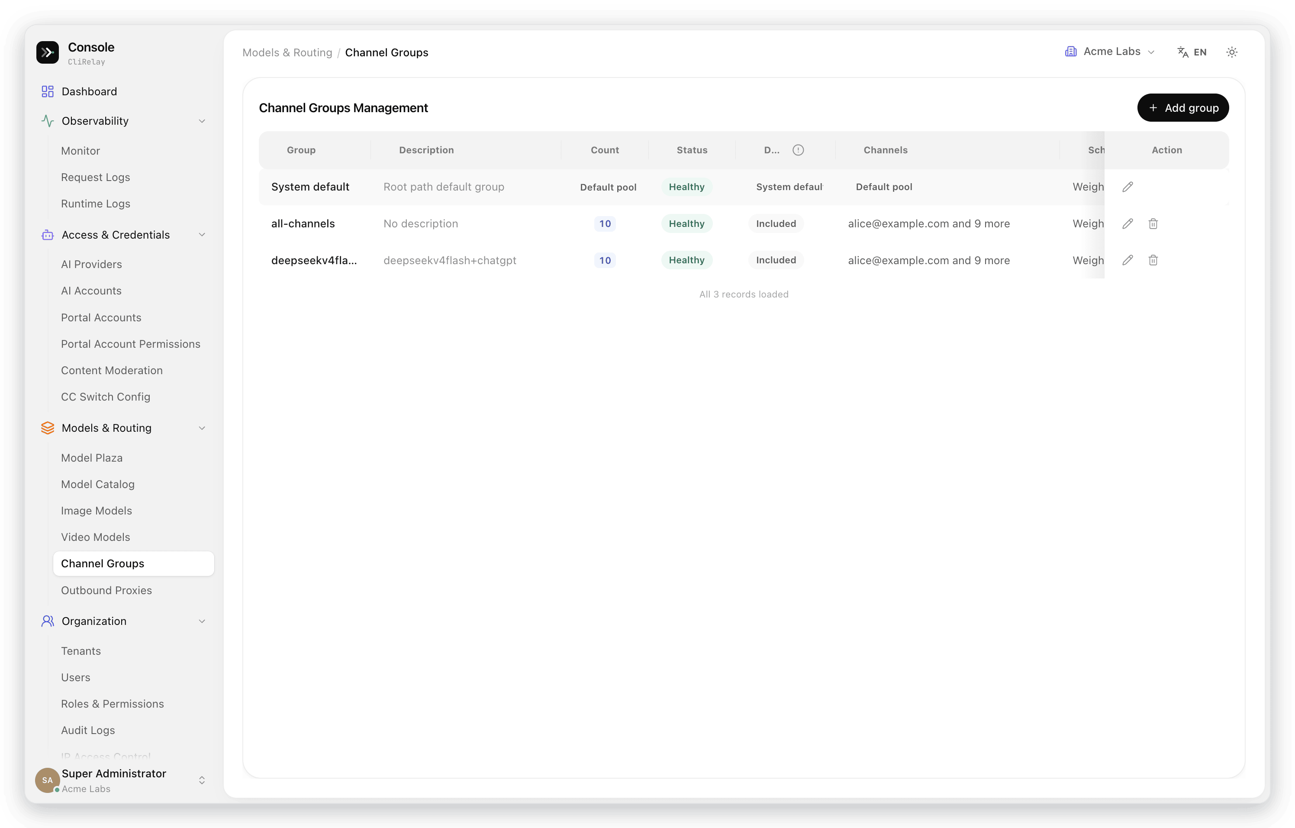
Task: Click the Observability pulse icon
Action: (x=47, y=121)
